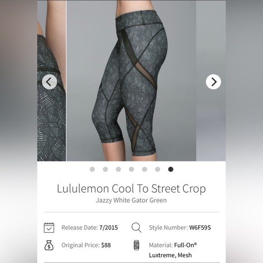Image resolution: width=263 pixels, height=263 pixels.
Task: Select the second carousel dot
Action: click(x=105, y=169)
